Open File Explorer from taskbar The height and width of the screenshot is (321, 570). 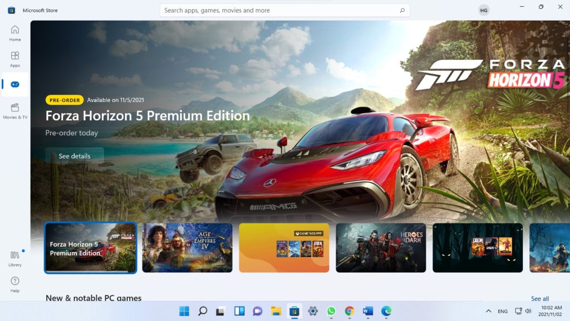coord(276,311)
